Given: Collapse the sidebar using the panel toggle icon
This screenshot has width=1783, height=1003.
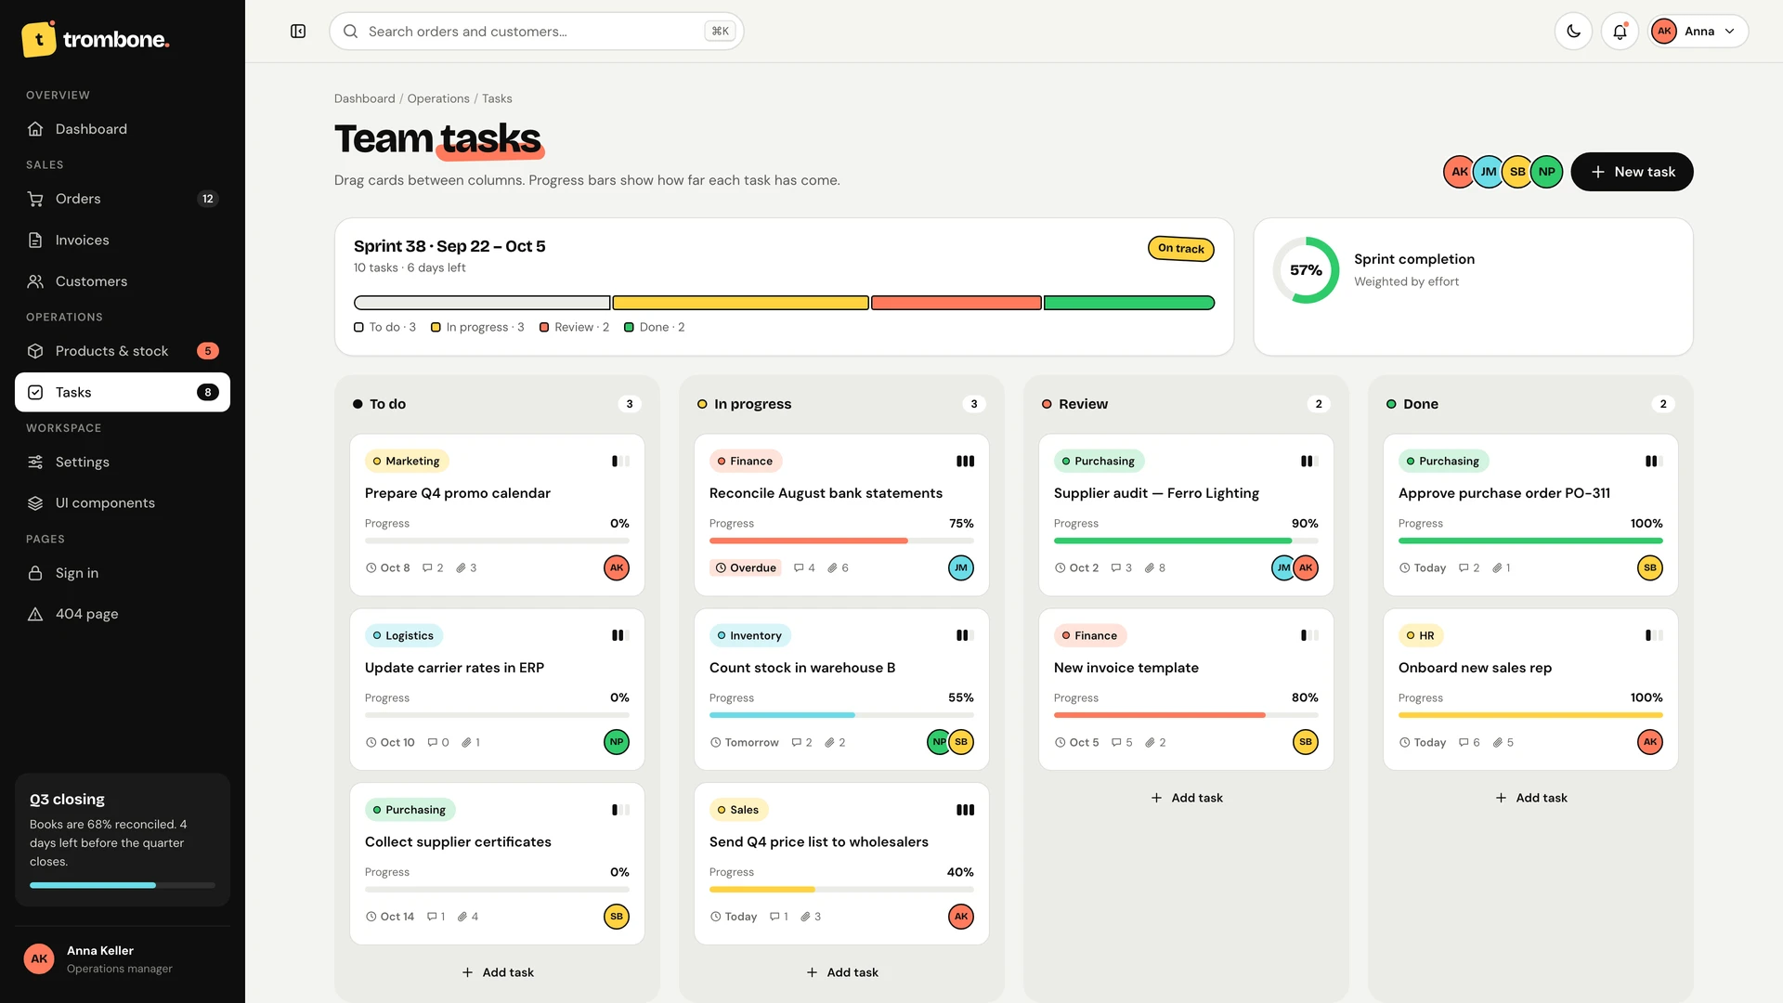Looking at the screenshot, I should click(298, 32).
